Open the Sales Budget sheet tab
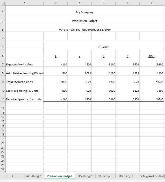The height and width of the screenshot is (182, 165). point(33,176)
